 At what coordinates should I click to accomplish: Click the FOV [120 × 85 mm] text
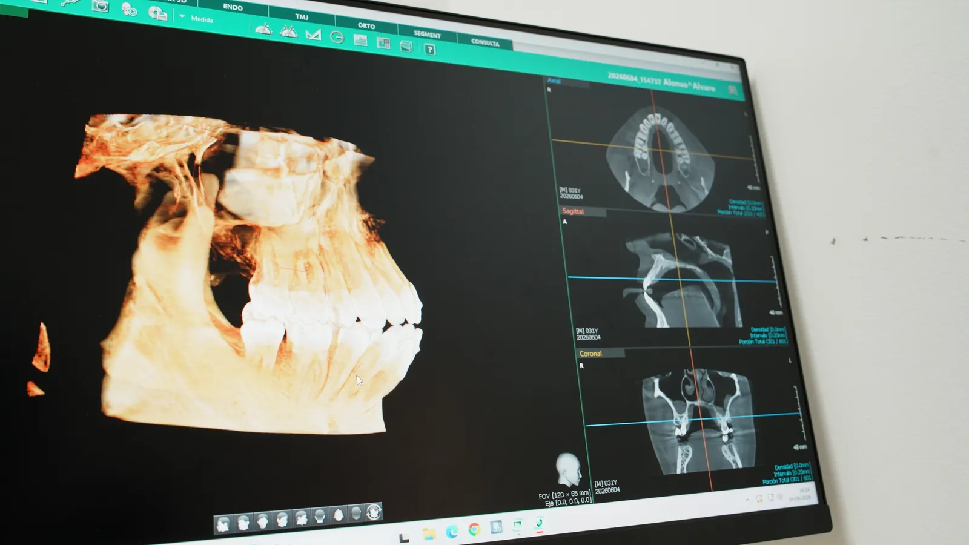click(x=564, y=495)
